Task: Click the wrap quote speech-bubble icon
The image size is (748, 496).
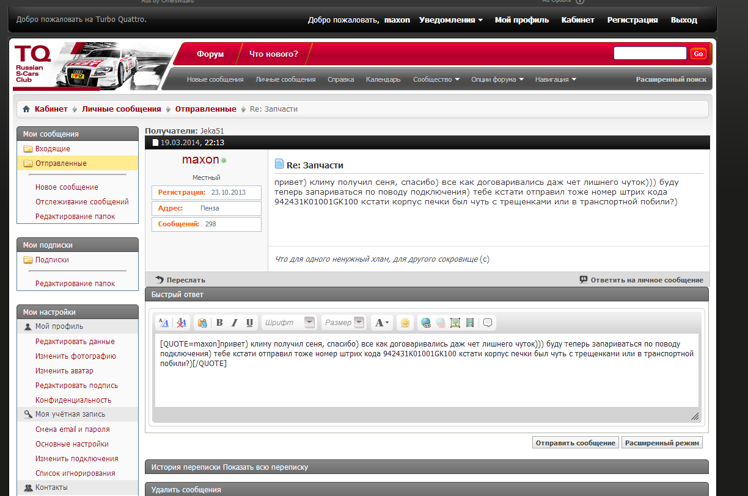Action: [x=488, y=323]
